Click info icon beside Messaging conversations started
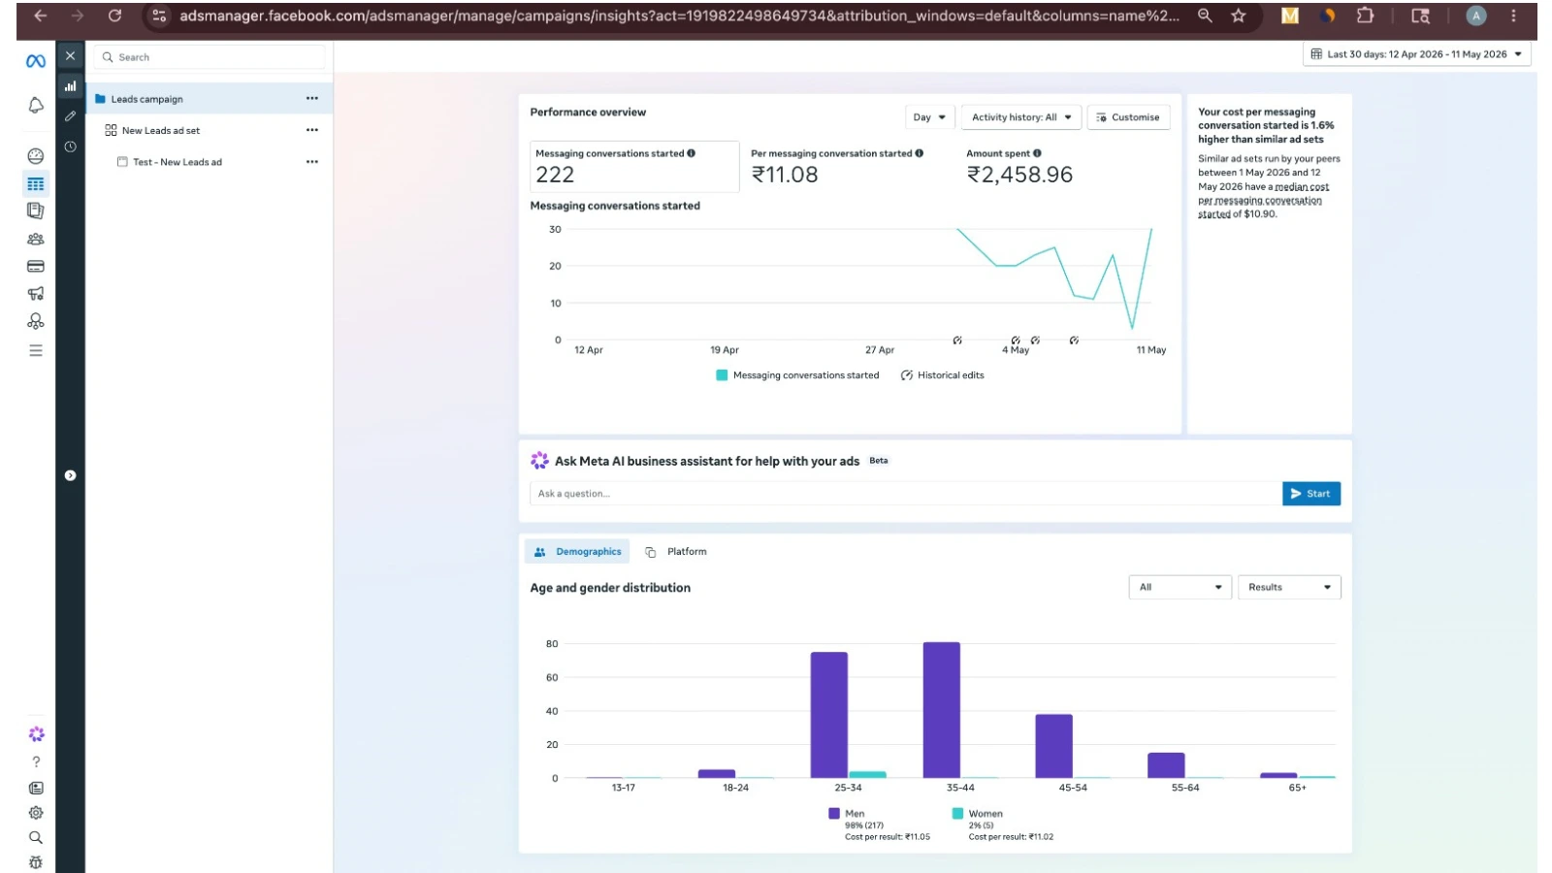 (691, 153)
